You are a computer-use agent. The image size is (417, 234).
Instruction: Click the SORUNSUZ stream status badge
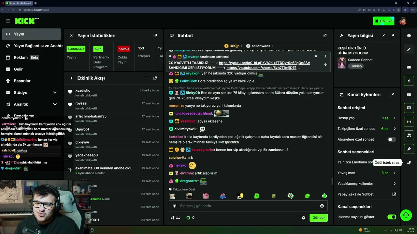(x=76, y=49)
